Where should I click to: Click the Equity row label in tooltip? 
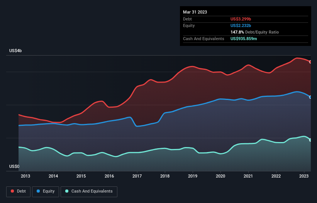tap(189, 25)
